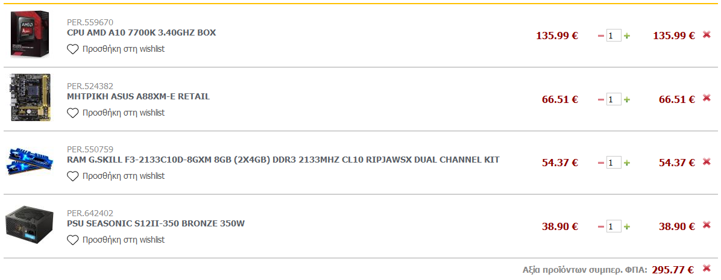Increase quantity of ASUS A88XM-E motherboard
The height and width of the screenshot is (280, 721).
pyautogui.click(x=627, y=99)
